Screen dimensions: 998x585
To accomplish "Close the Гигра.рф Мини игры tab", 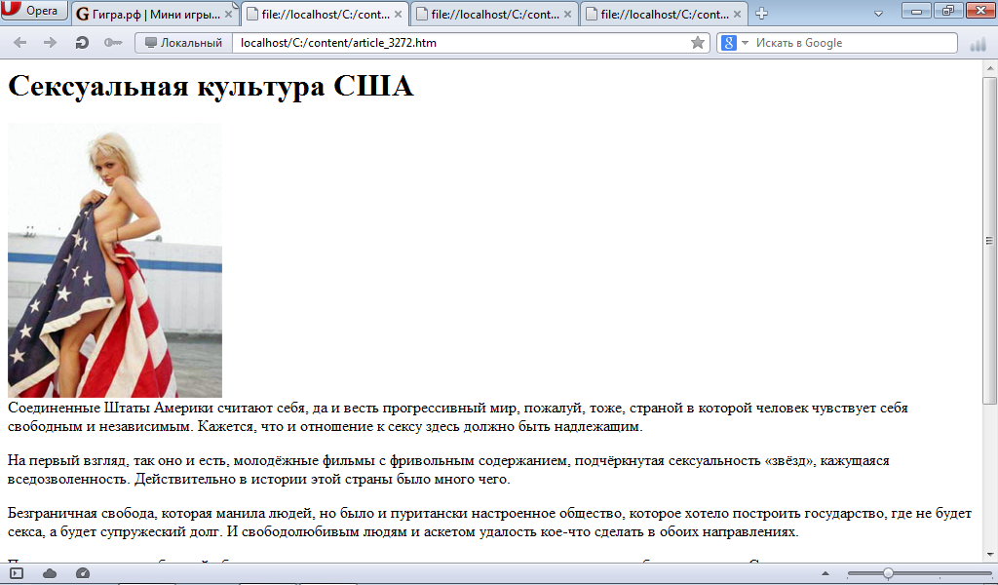I will point(228,14).
